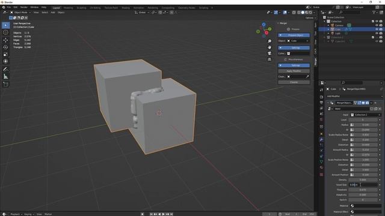Screen dimensions: 385x216
Task: Open the Add Modifier dropdown
Action: pyautogui.click(x=354, y=96)
